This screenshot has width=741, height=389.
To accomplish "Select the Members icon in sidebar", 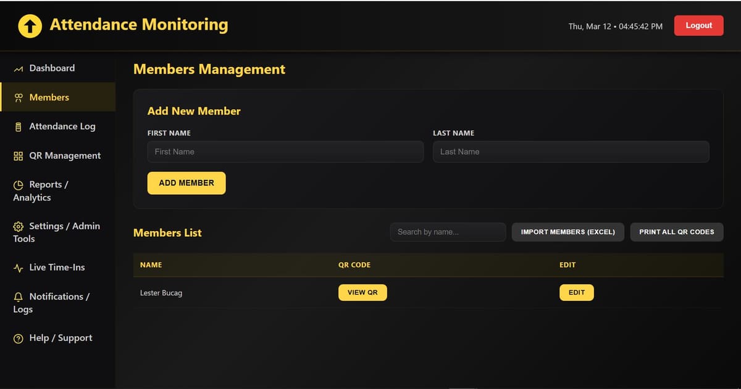I will tap(17, 97).
